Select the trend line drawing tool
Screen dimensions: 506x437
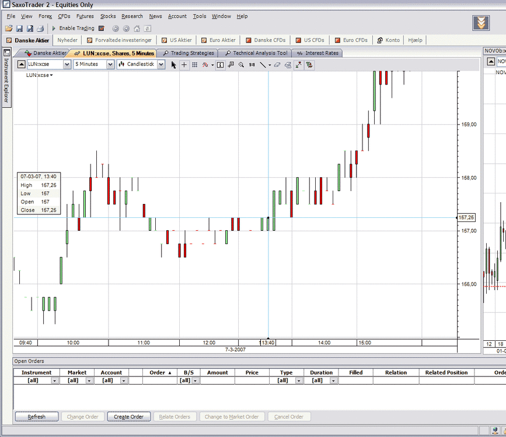pos(263,65)
